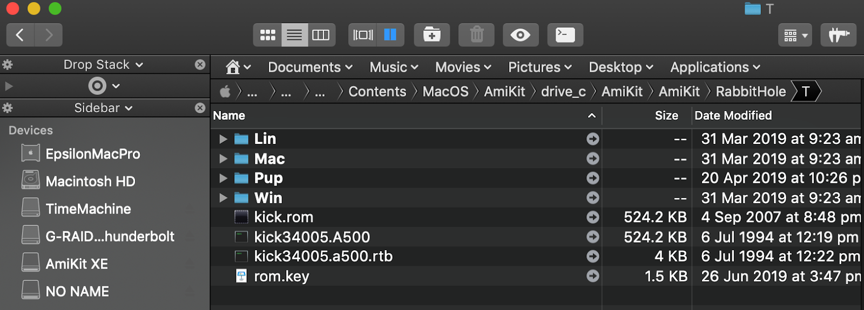This screenshot has width=864, height=310.
Task: Click the home folder icon in favorites
Action: click(x=233, y=67)
